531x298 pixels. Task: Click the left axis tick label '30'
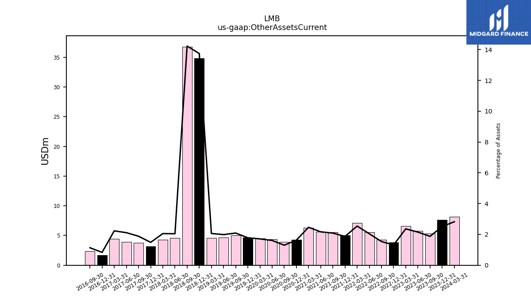(x=57, y=87)
